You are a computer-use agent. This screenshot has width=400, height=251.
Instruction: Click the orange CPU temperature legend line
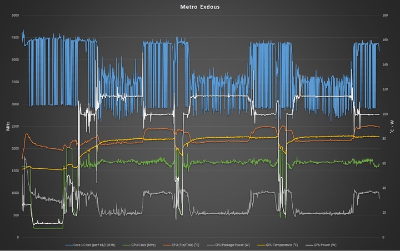coord(167,245)
